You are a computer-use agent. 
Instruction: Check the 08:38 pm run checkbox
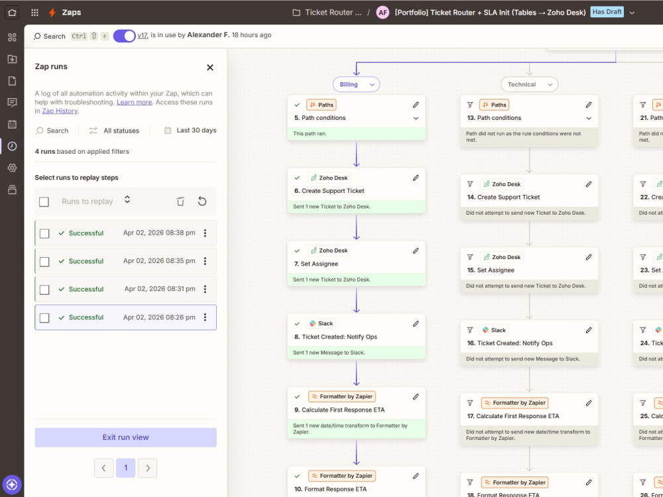[x=44, y=233]
